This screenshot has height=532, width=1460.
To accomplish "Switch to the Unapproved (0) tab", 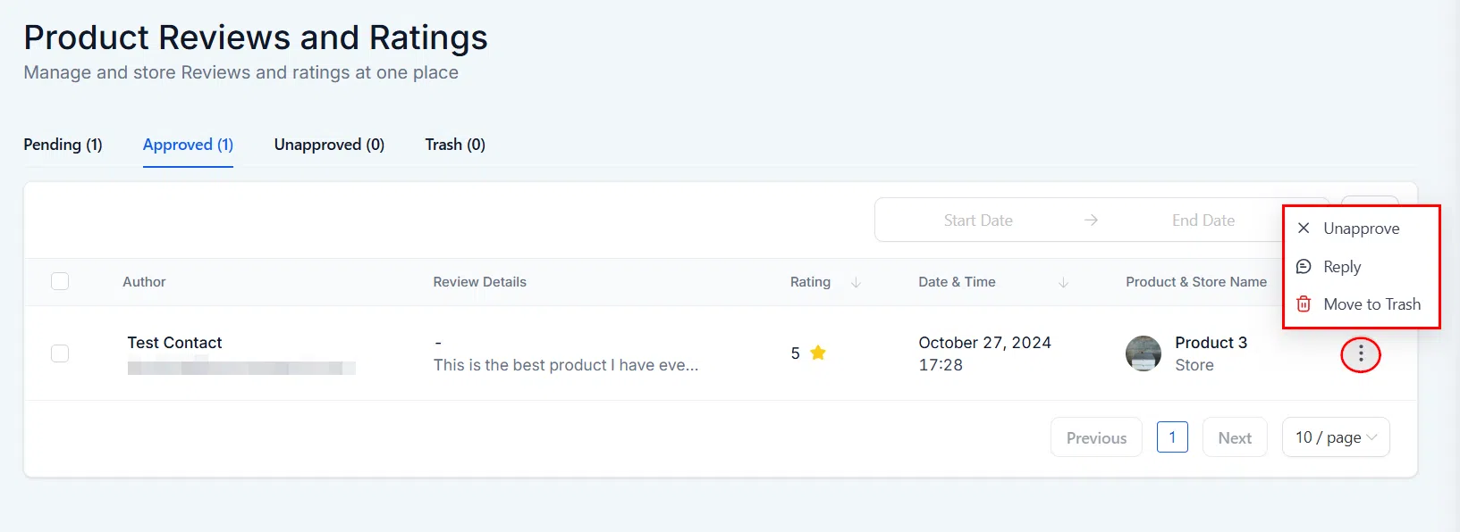I will pos(329,145).
